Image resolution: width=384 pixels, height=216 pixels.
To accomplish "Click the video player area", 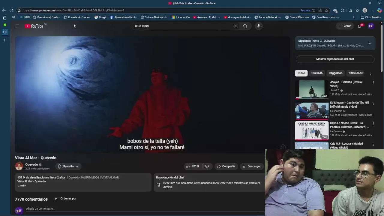I will pyautogui.click(x=152, y=94).
